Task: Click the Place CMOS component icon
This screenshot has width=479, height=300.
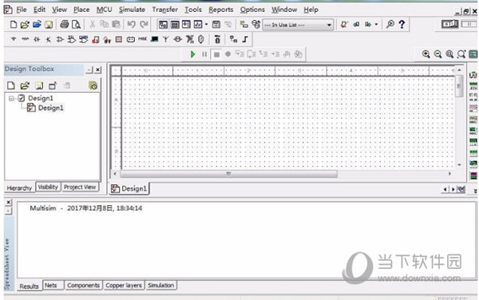Action: click(x=83, y=39)
